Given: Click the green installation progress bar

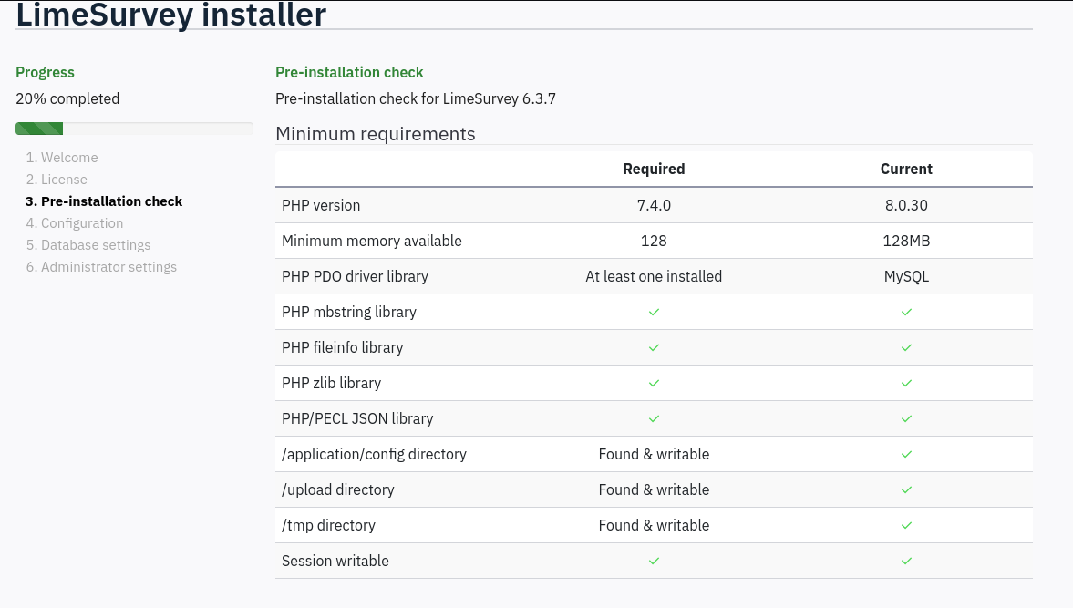Looking at the screenshot, I should tap(39, 129).
